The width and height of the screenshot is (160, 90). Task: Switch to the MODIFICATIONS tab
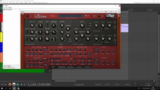(62, 67)
